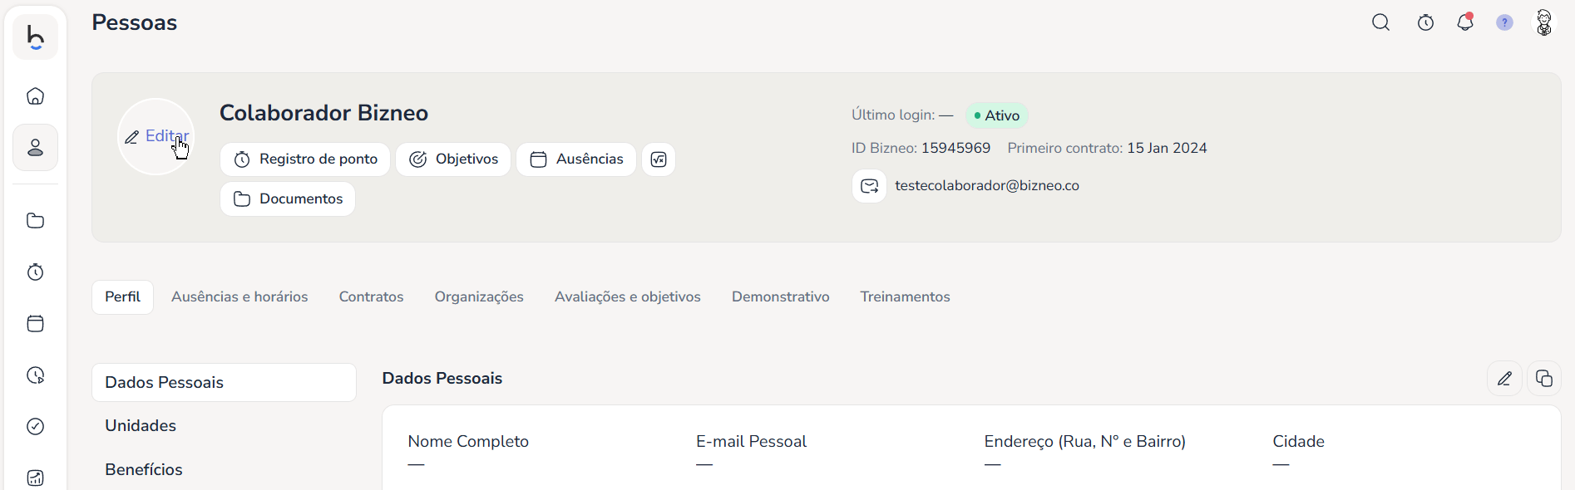The image size is (1575, 490).
Task: Click the Bizneo logo icon
Action: pyautogui.click(x=36, y=37)
